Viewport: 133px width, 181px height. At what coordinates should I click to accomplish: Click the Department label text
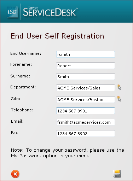23,87
